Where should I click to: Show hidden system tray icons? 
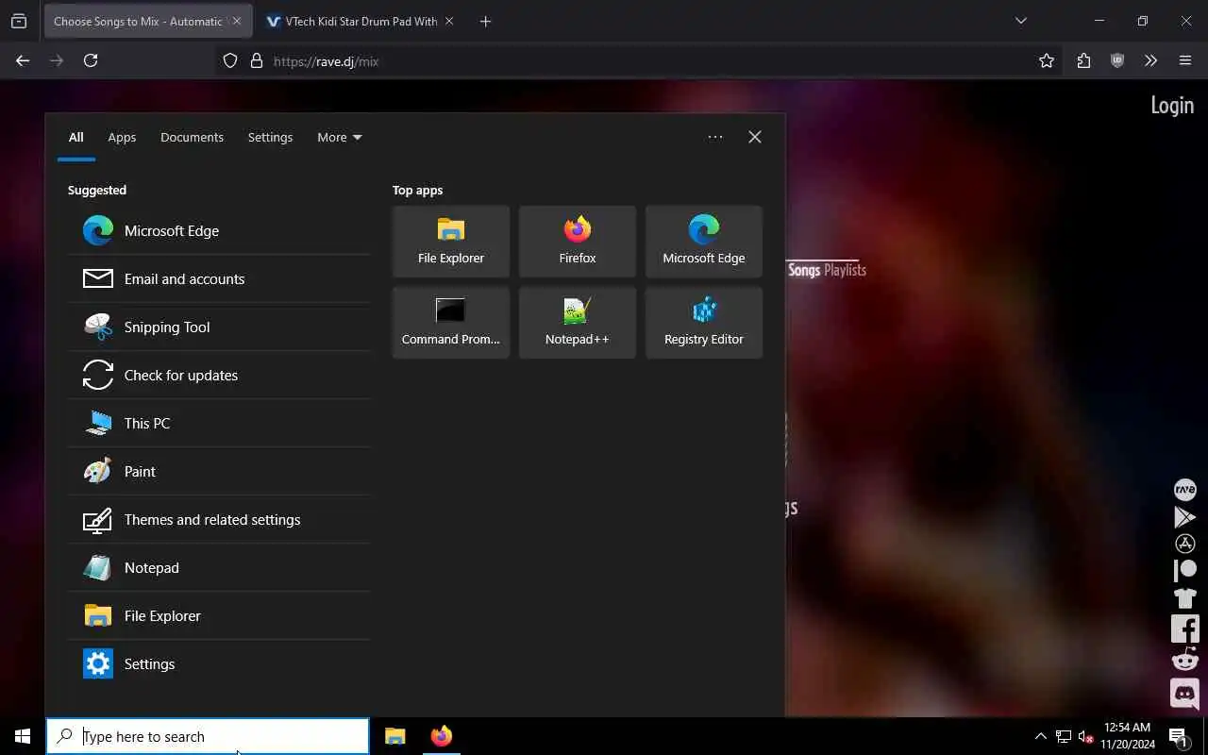coord(1041,736)
